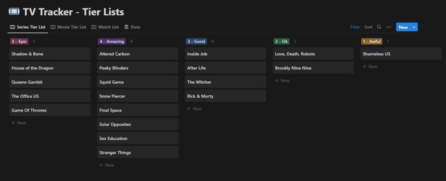Click the blue New button
This screenshot has width=446, height=181.
(403, 27)
